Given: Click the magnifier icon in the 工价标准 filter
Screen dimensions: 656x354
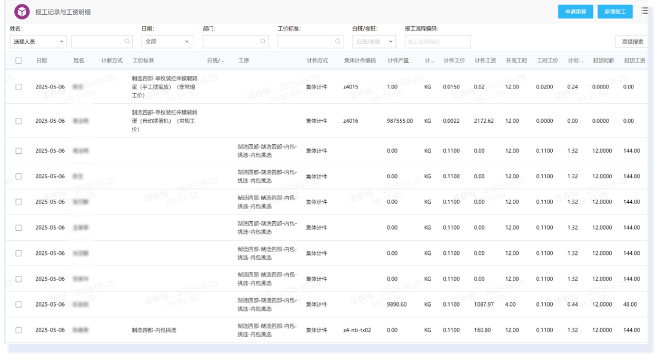Looking at the screenshot, I should pos(338,42).
